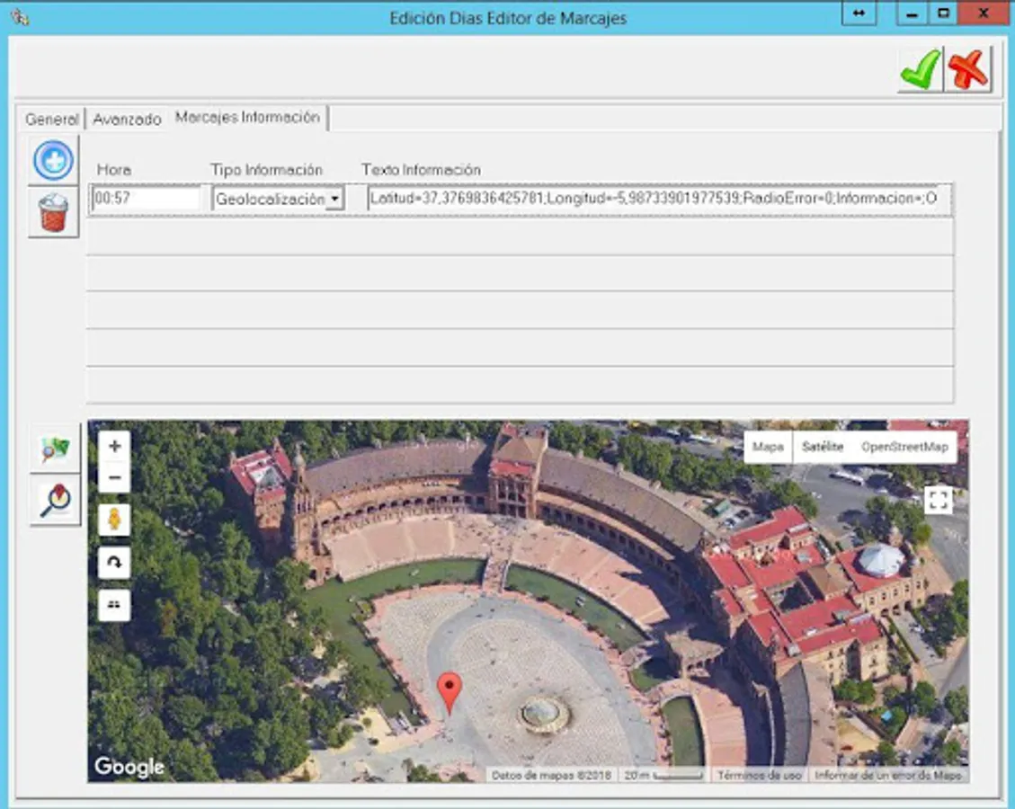
Task: Delete row with the trash bin icon
Action: click(53, 213)
